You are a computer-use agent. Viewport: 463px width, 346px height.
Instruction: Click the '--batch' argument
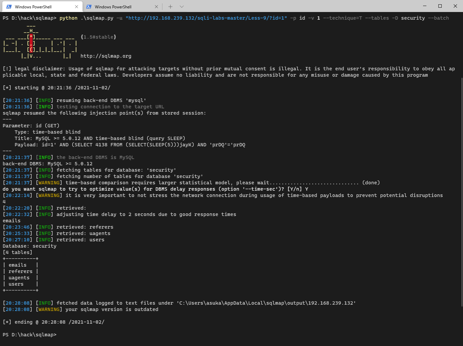[438, 18]
